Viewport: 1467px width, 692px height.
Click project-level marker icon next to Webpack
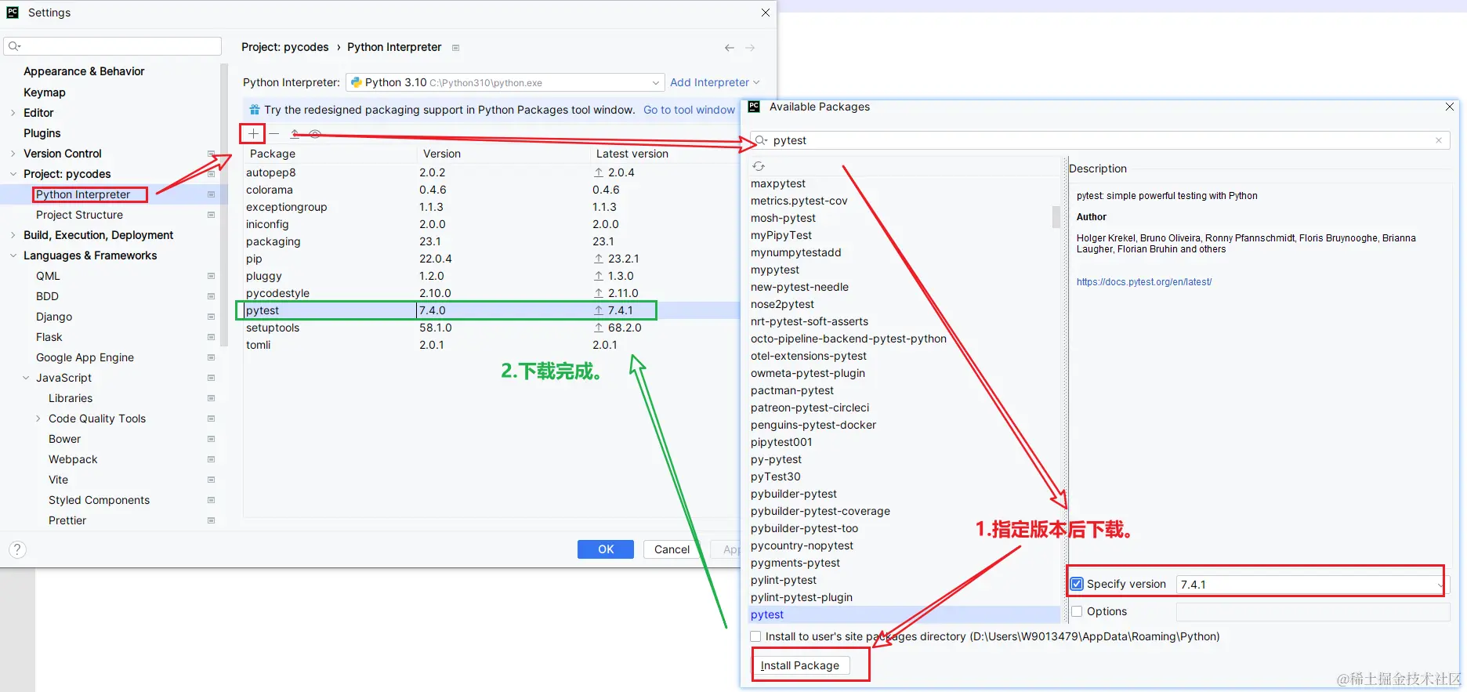point(211,459)
